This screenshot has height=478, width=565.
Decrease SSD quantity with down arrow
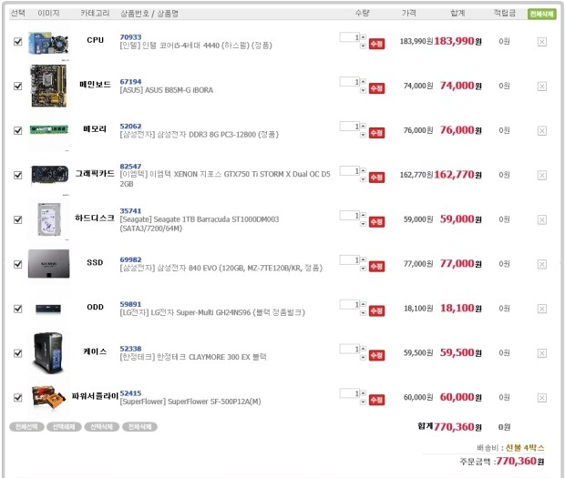pyautogui.click(x=364, y=269)
